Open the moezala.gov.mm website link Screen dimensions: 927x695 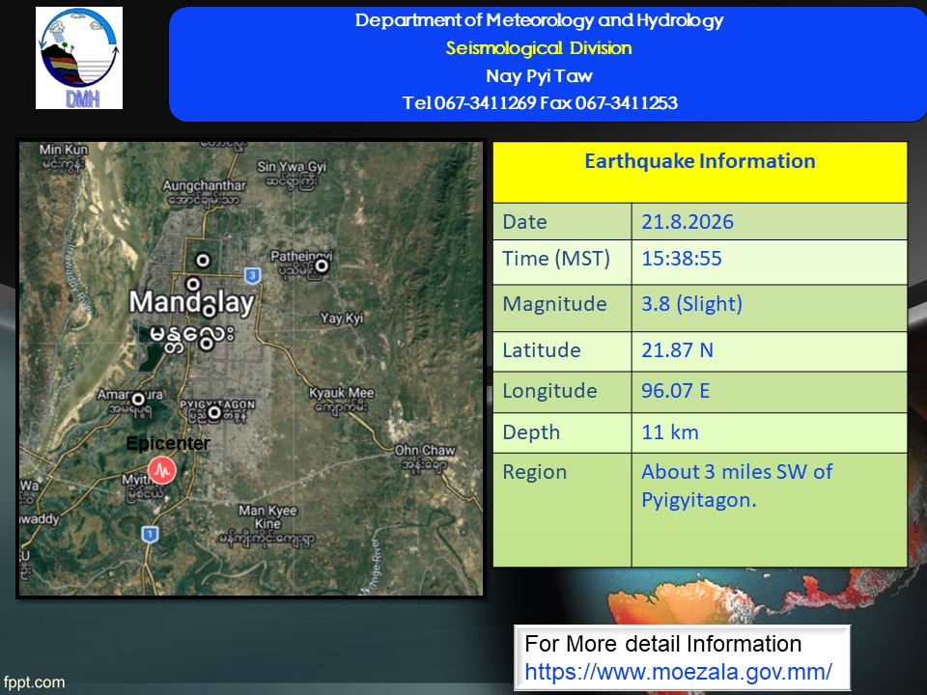click(x=678, y=672)
